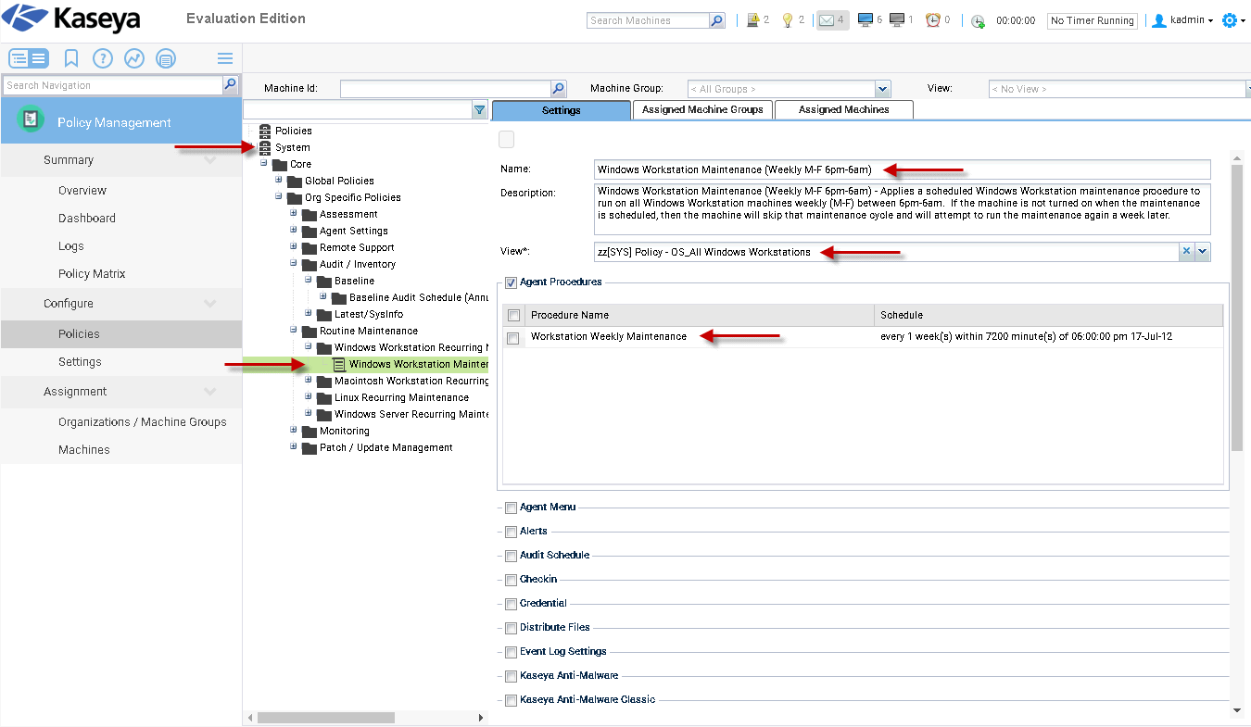Click the tree panel horizontal scrollbar
The image size is (1251, 727).
[324, 718]
